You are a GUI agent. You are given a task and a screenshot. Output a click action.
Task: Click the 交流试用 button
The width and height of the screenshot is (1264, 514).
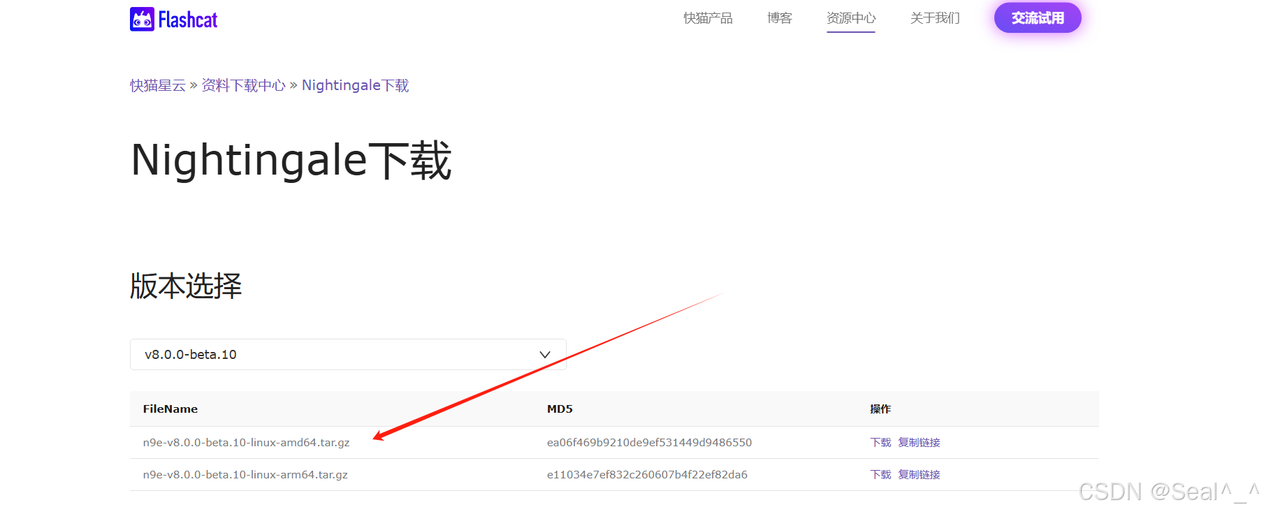click(1038, 18)
